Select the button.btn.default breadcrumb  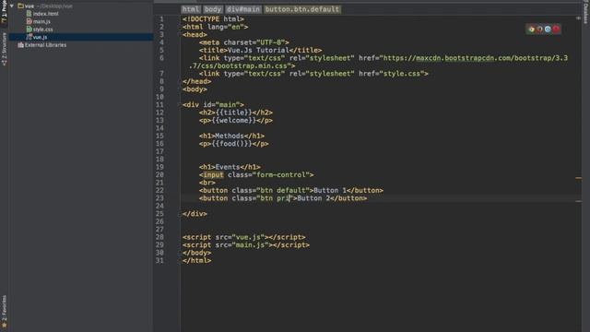point(301,9)
